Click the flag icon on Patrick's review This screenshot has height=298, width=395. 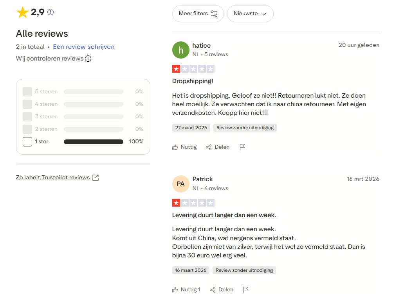click(246, 290)
